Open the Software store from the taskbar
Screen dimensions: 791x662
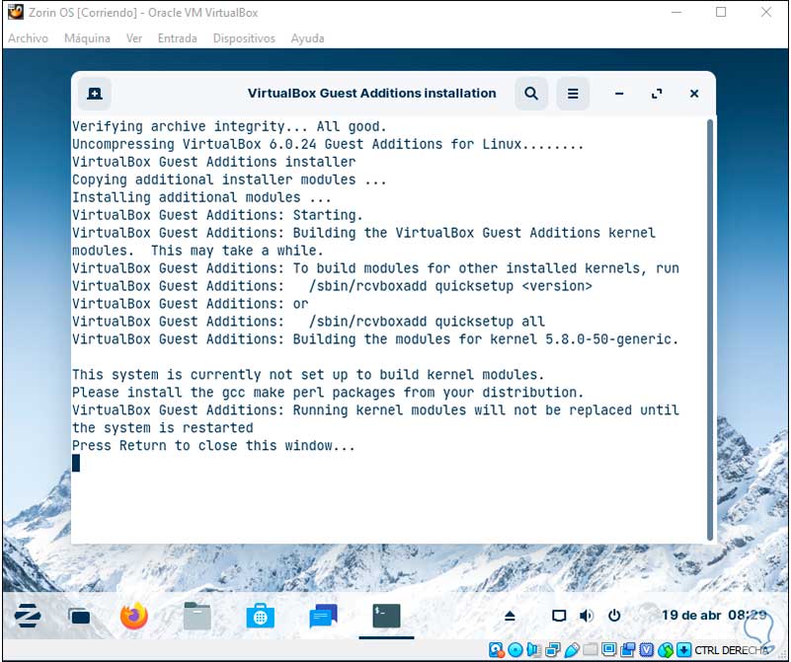click(x=261, y=616)
